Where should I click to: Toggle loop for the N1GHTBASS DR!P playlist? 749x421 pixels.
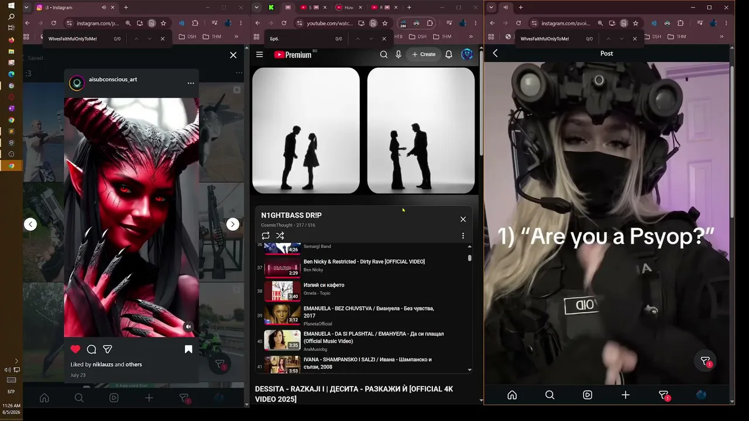pos(266,236)
